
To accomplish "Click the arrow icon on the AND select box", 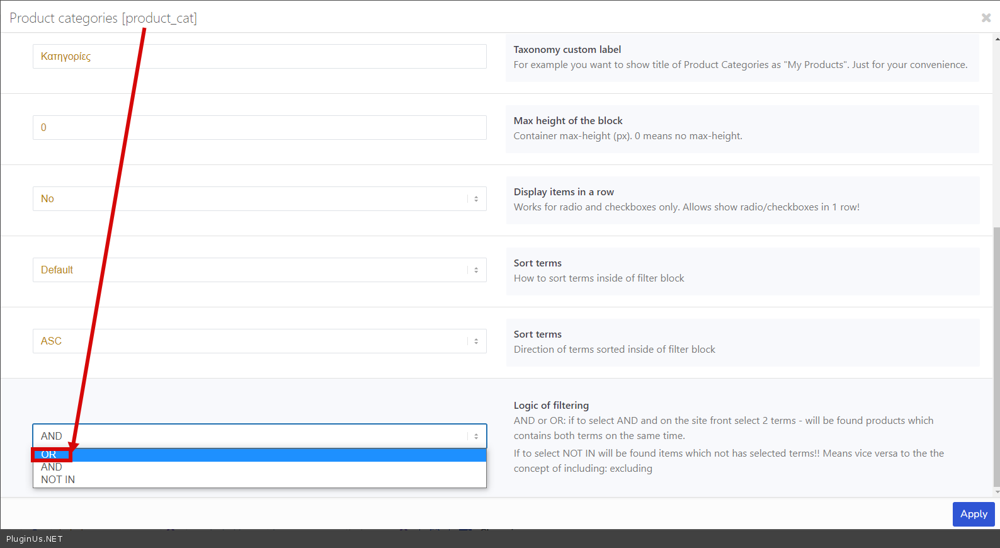I will point(476,436).
